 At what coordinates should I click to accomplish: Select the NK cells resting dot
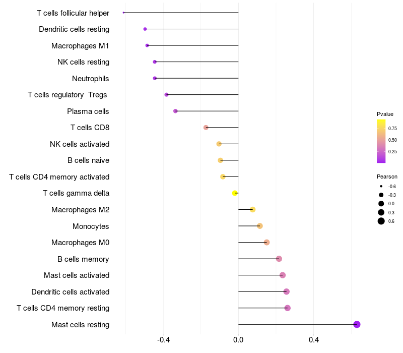point(155,62)
